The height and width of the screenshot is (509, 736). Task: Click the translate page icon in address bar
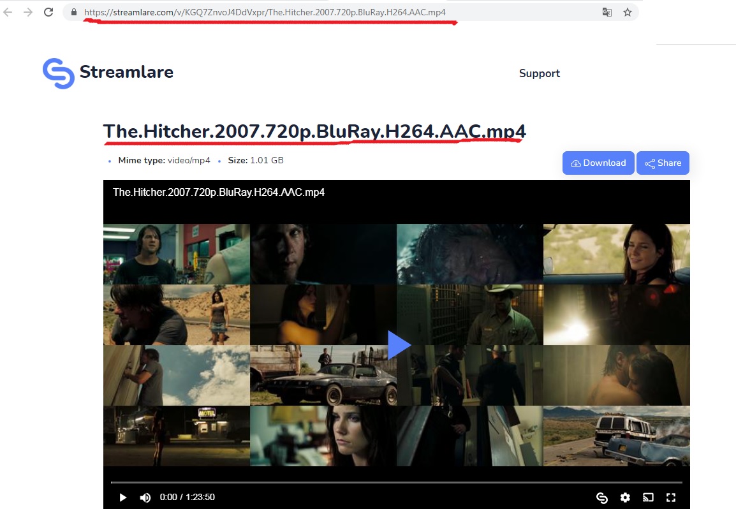coord(607,12)
